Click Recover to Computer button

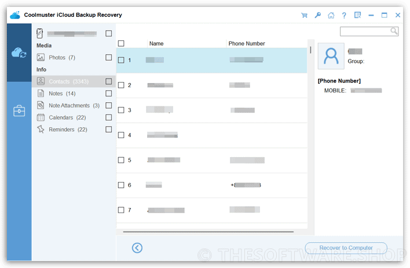point(346,248)
